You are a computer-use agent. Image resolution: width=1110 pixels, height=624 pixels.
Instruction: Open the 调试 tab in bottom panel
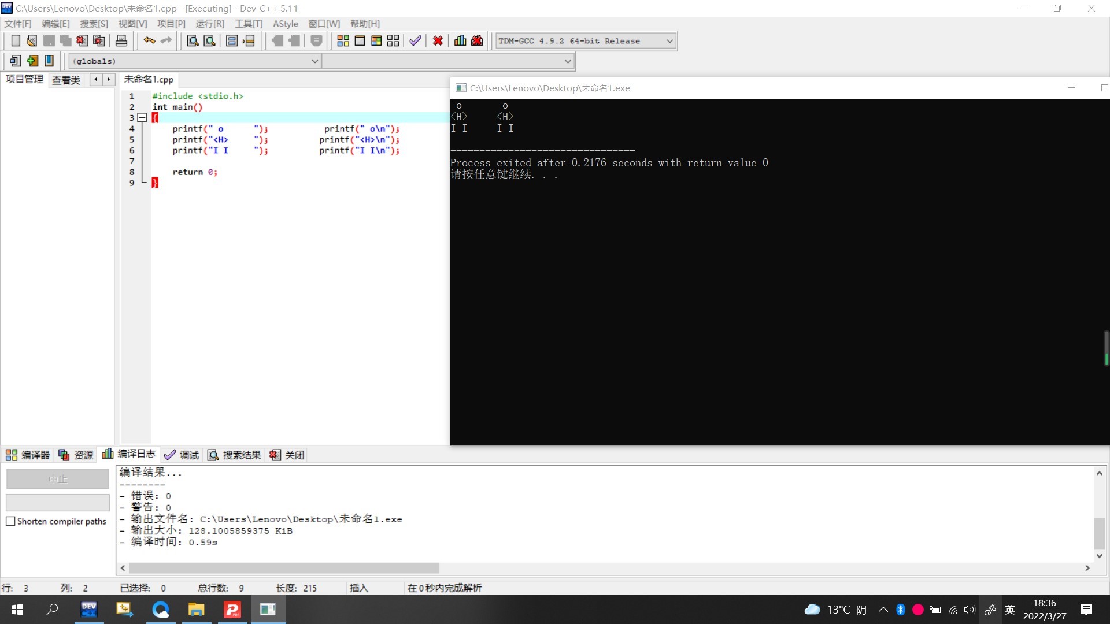coord(182,455)
